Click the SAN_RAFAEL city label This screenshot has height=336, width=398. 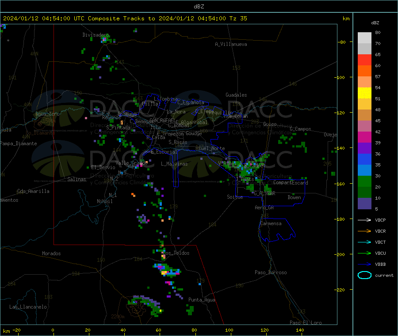tap(162, 121)
